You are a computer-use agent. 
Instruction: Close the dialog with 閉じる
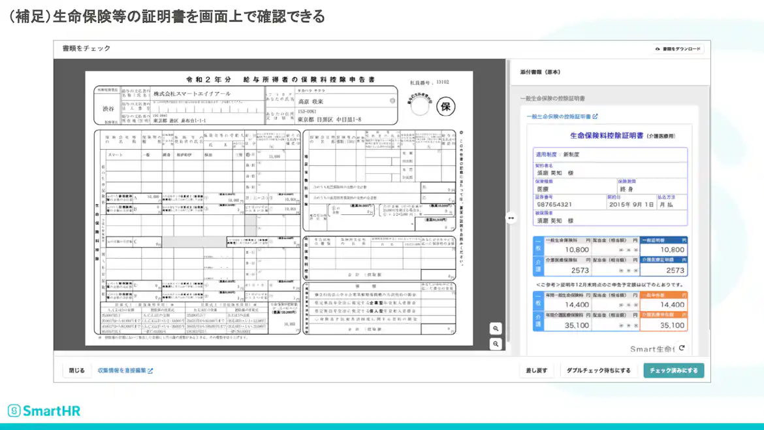(78, 369)
